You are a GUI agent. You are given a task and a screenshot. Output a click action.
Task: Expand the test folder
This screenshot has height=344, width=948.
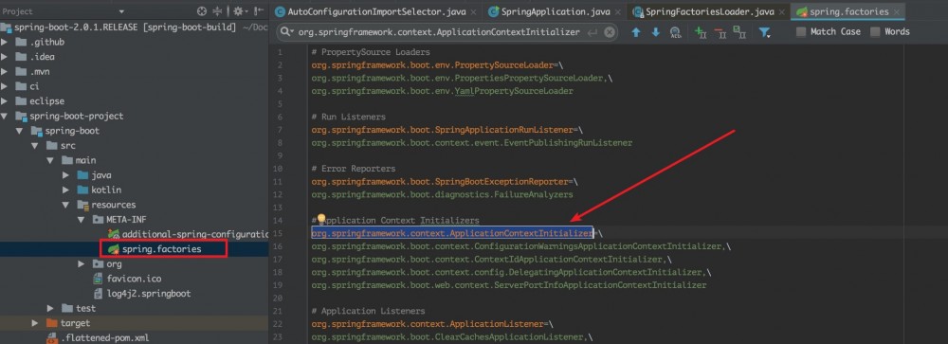click(x=50, y=308)
